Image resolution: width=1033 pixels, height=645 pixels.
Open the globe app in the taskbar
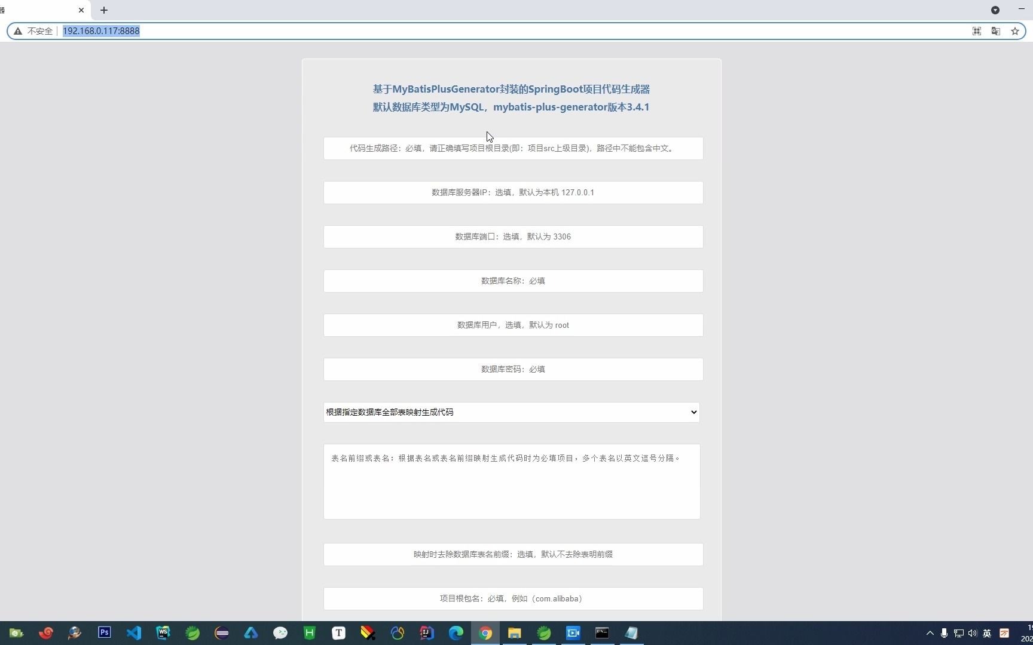point(75,632)
